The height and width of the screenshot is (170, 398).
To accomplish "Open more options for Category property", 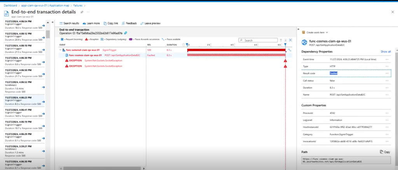I will 387,134.
